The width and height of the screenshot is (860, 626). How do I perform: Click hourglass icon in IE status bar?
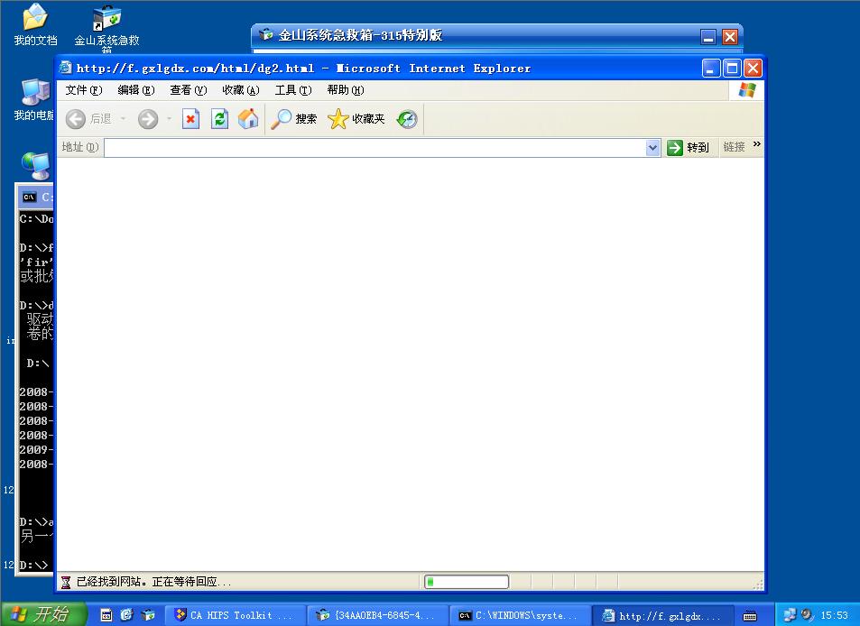pyautogui.click(x=66, y=582)
